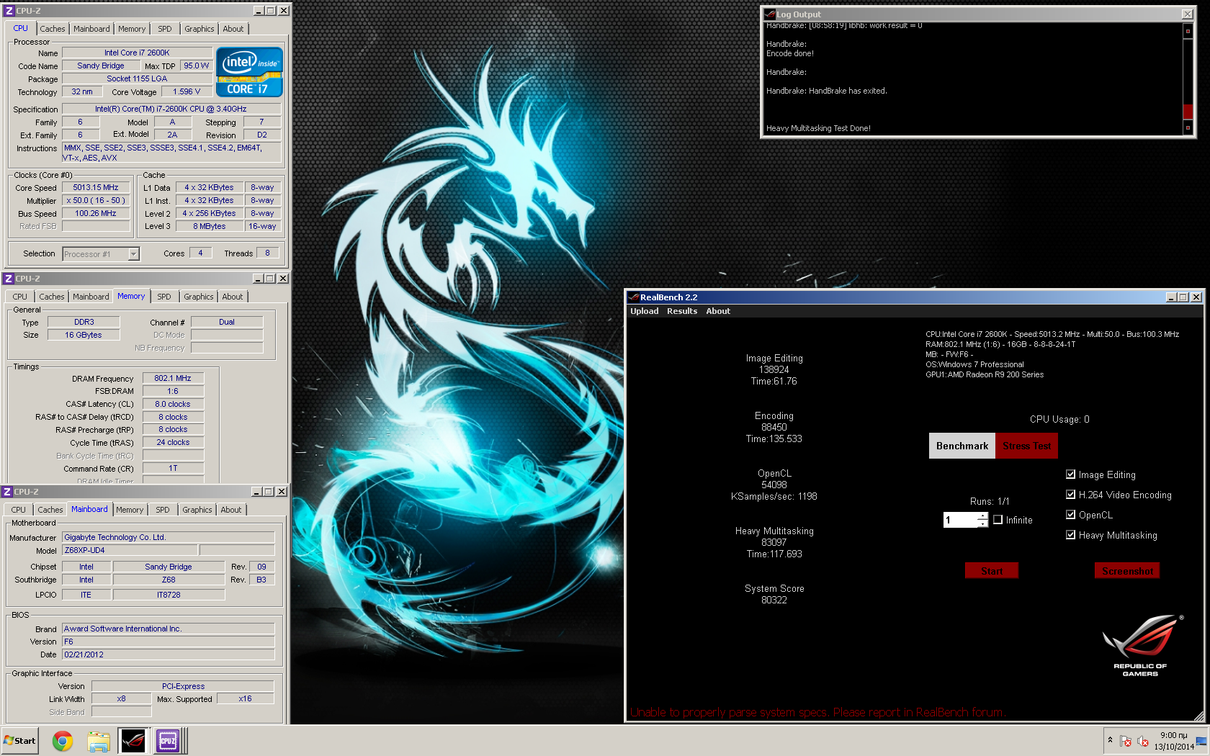
Task: Click the red Start button in RealBench
Action: click(992, 571)
